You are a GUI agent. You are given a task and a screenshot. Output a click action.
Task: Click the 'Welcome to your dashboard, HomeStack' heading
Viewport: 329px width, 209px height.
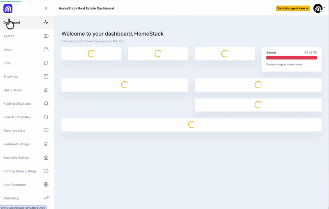112,34
